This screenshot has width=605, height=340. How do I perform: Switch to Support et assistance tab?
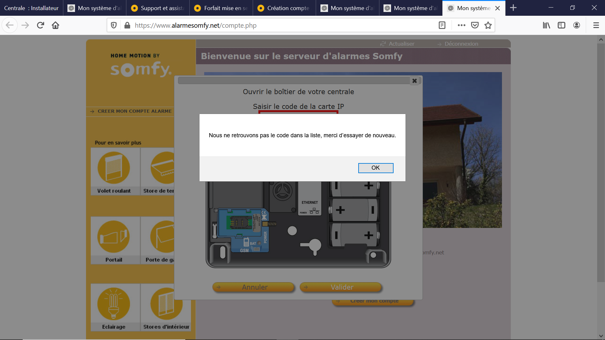(x=158, y=8)
